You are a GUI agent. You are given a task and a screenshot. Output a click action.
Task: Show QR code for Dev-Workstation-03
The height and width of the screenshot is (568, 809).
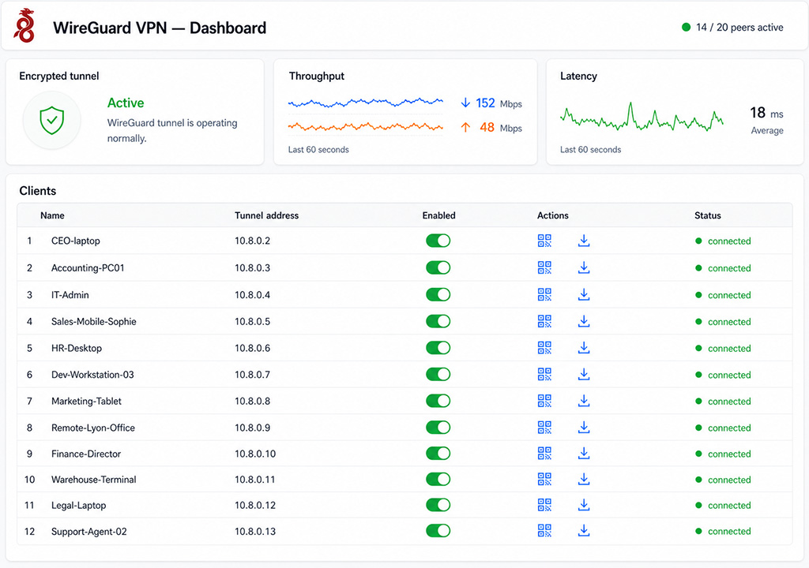tap(544, 374)
